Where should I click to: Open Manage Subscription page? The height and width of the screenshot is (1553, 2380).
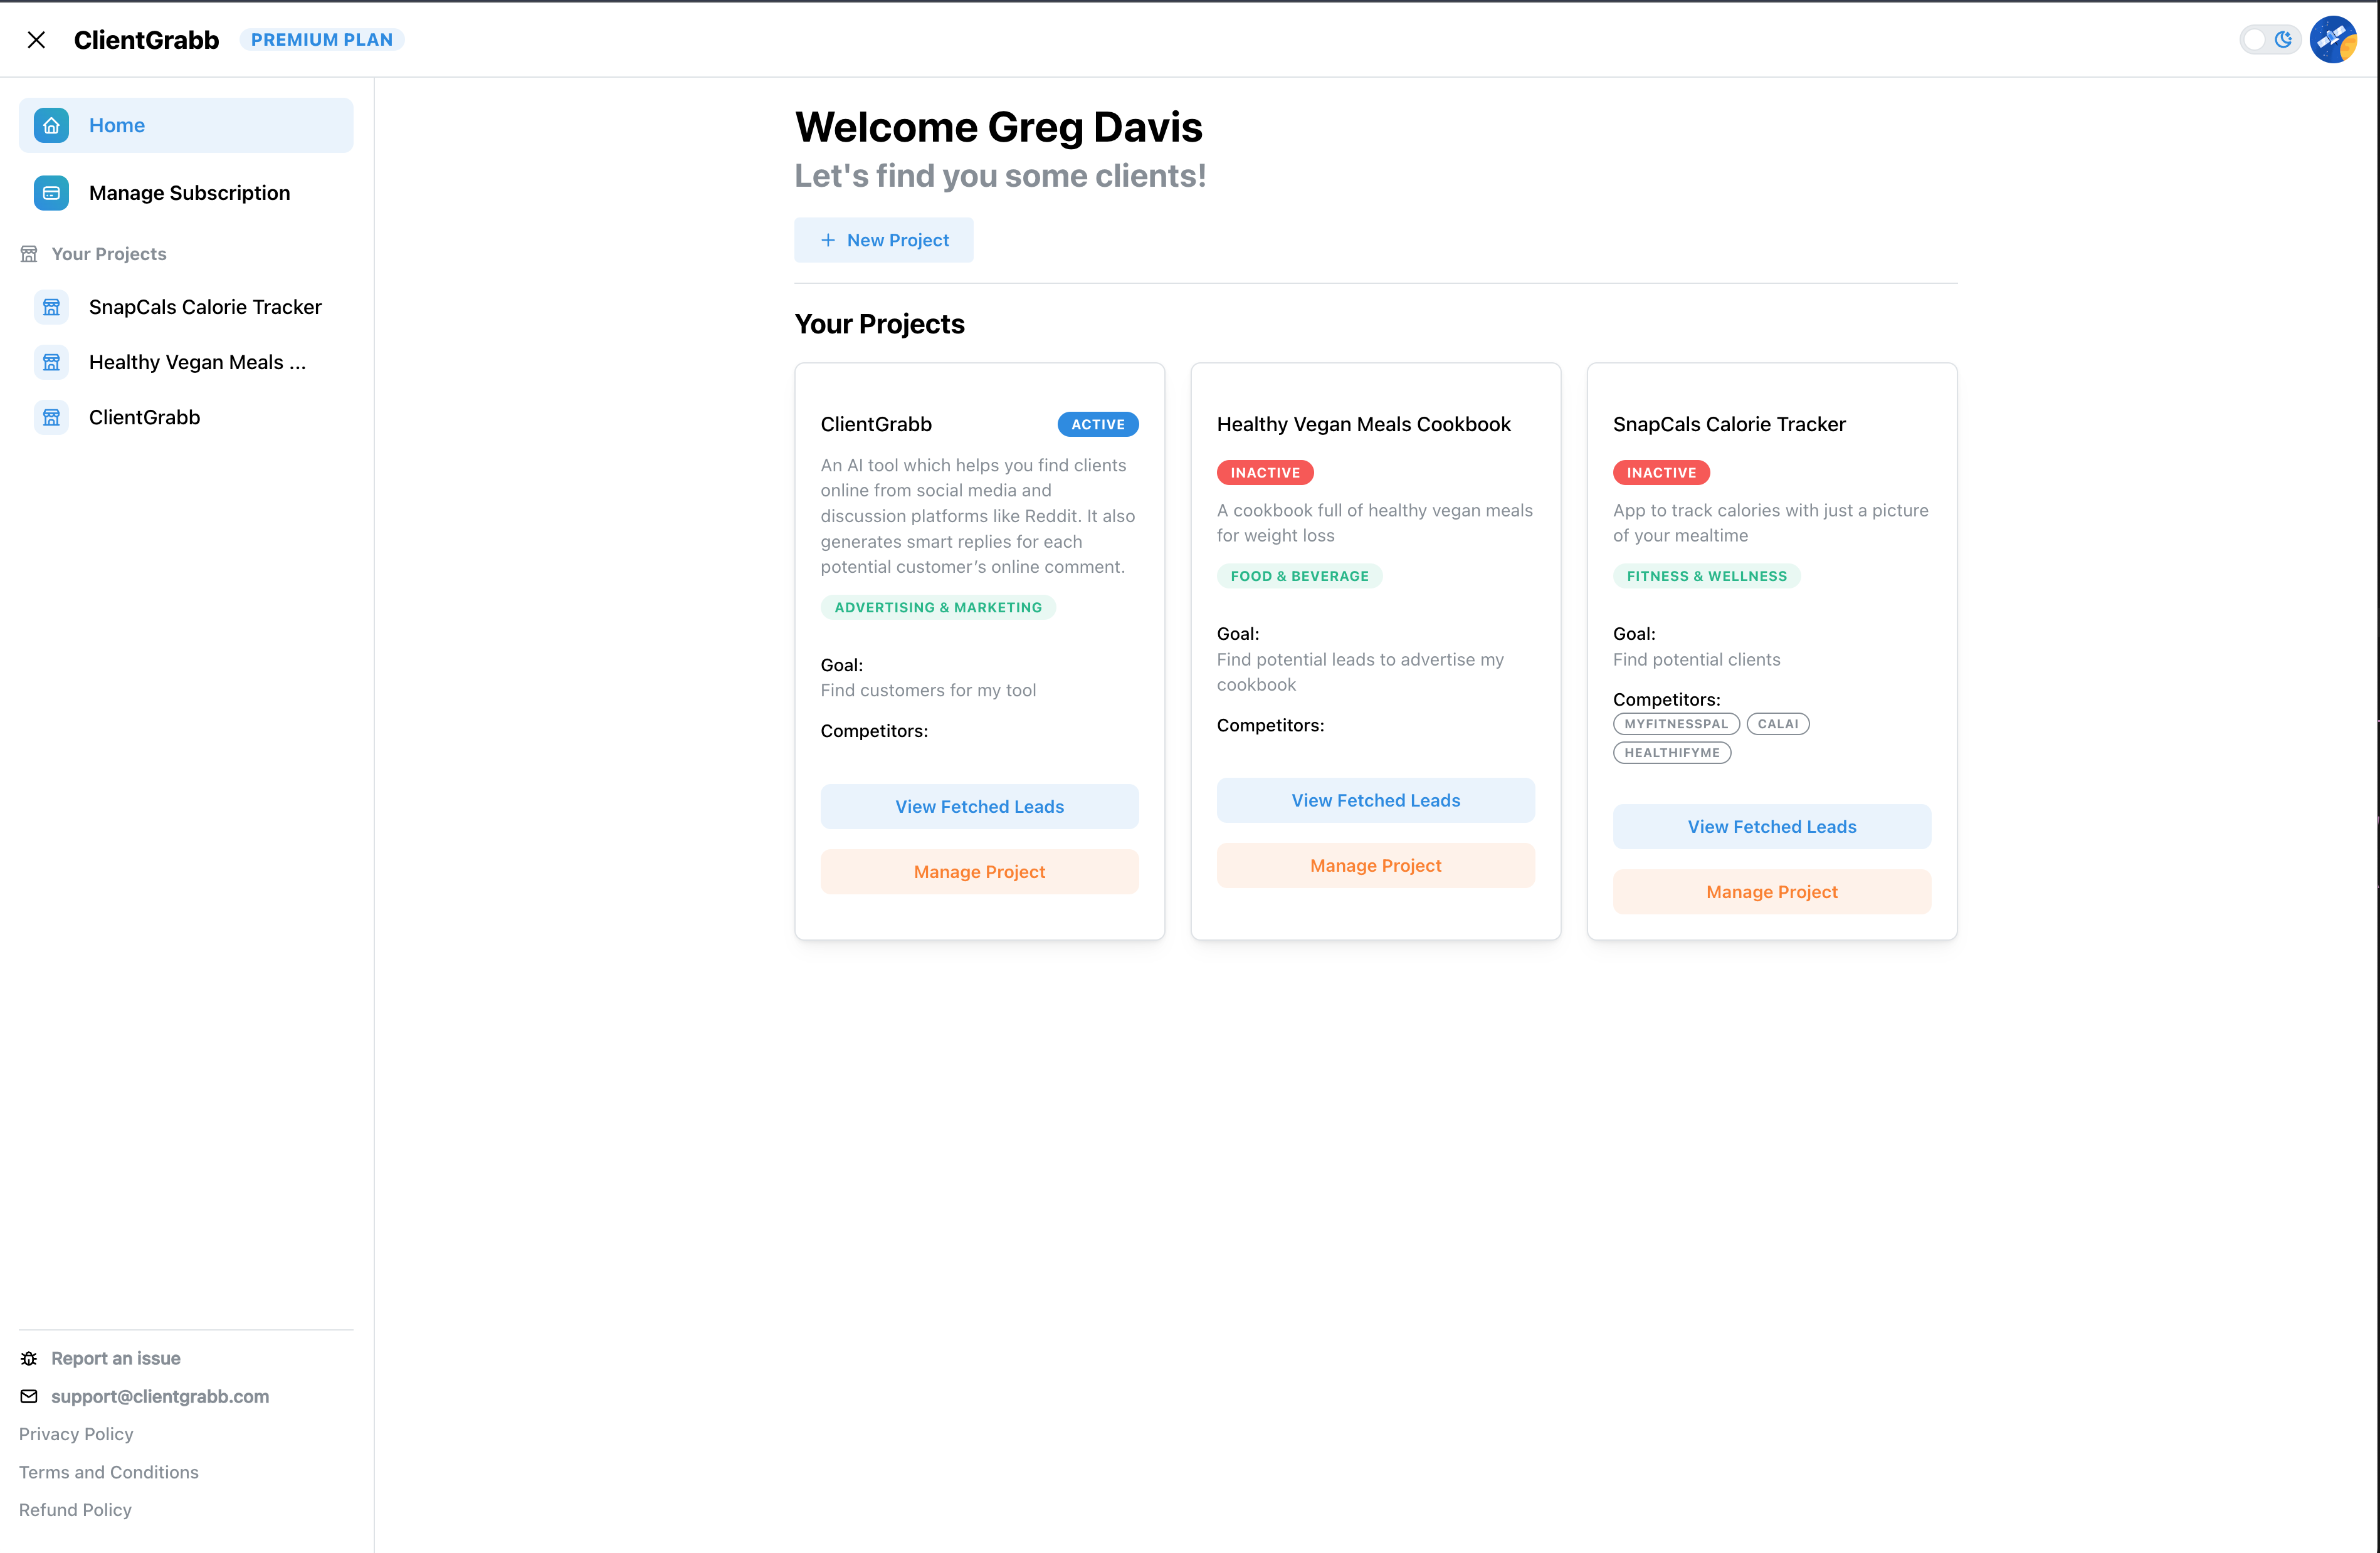tap(189, 193)
